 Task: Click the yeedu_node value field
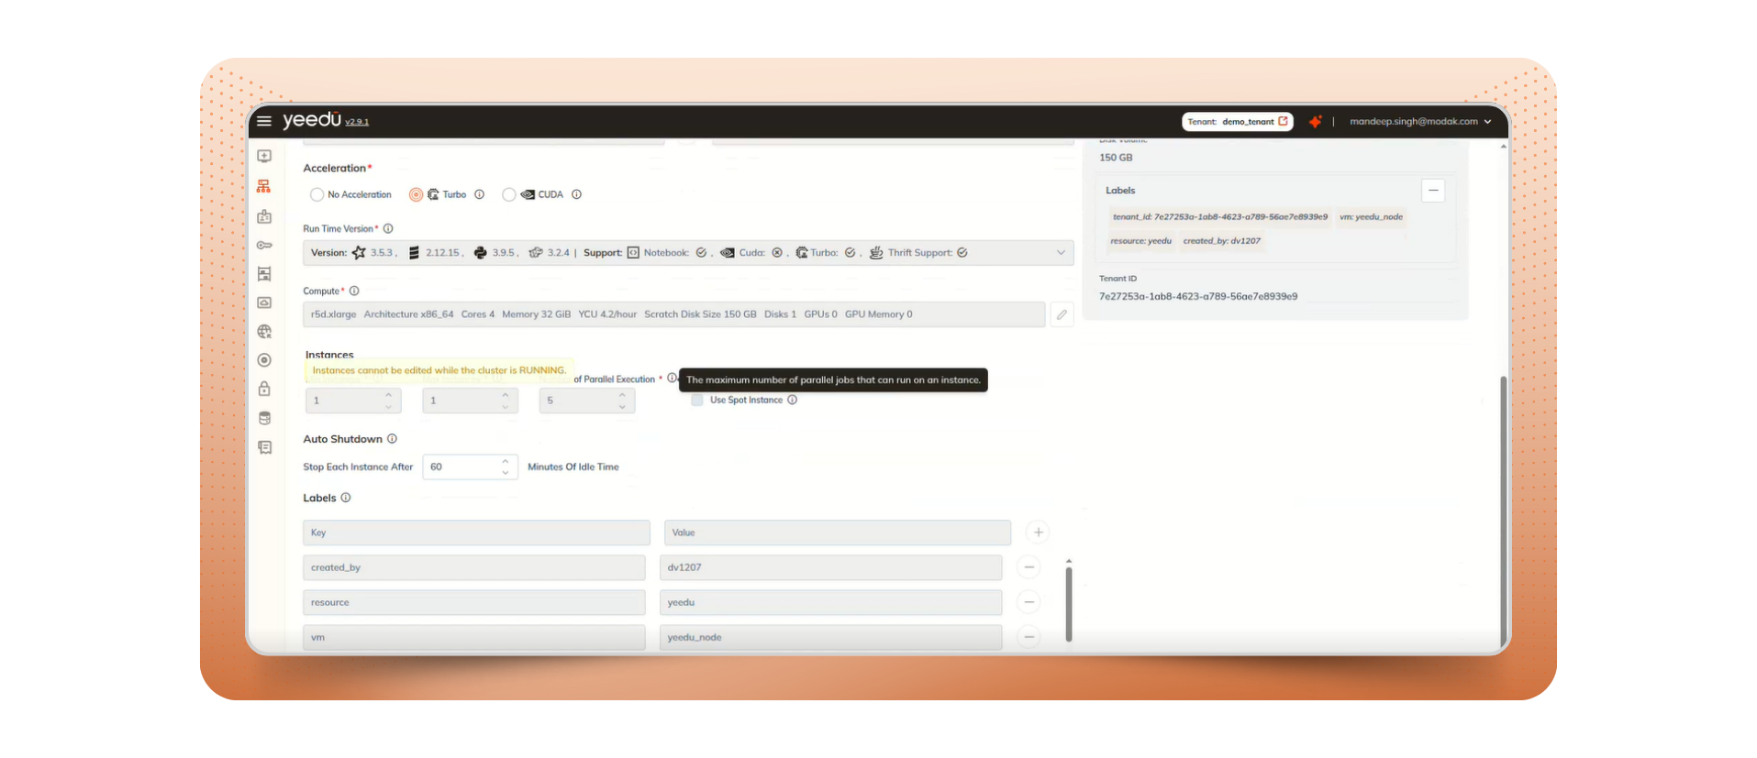click(x=831, y=637)
